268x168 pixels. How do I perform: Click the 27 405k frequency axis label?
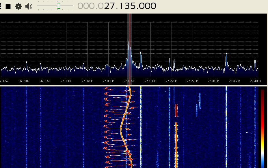[255, 81]
